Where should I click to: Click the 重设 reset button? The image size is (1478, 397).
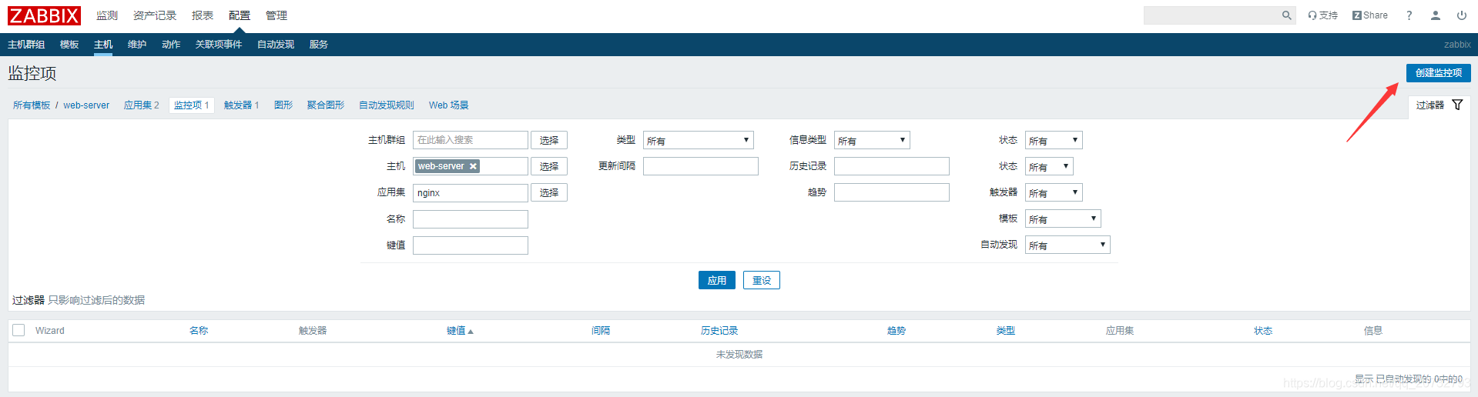[x=762, y=280]
